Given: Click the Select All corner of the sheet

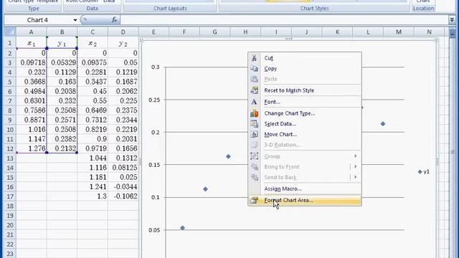Looking at the screenshot, I should tap(9, 32).
